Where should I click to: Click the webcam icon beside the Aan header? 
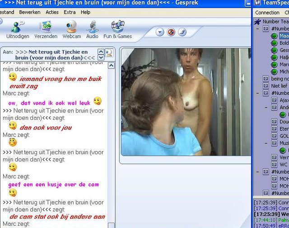[x=109, y=53]
